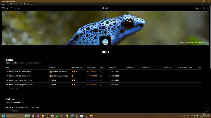Screen dimensions: 211x118
Task: Open status dropdown of RFTW-gothic font
Action: point(92,85)
